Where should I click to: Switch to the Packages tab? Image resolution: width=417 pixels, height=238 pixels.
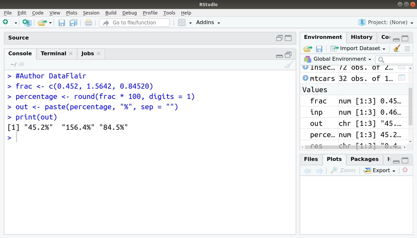click(364, 159)
